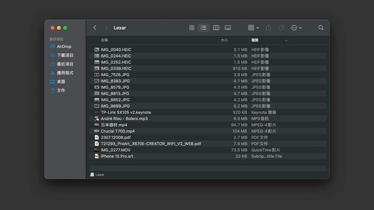Click the 915 KB size cell
Image resolution: width=374 pixels, height=210 pixels.
click(x=240, y=68)
